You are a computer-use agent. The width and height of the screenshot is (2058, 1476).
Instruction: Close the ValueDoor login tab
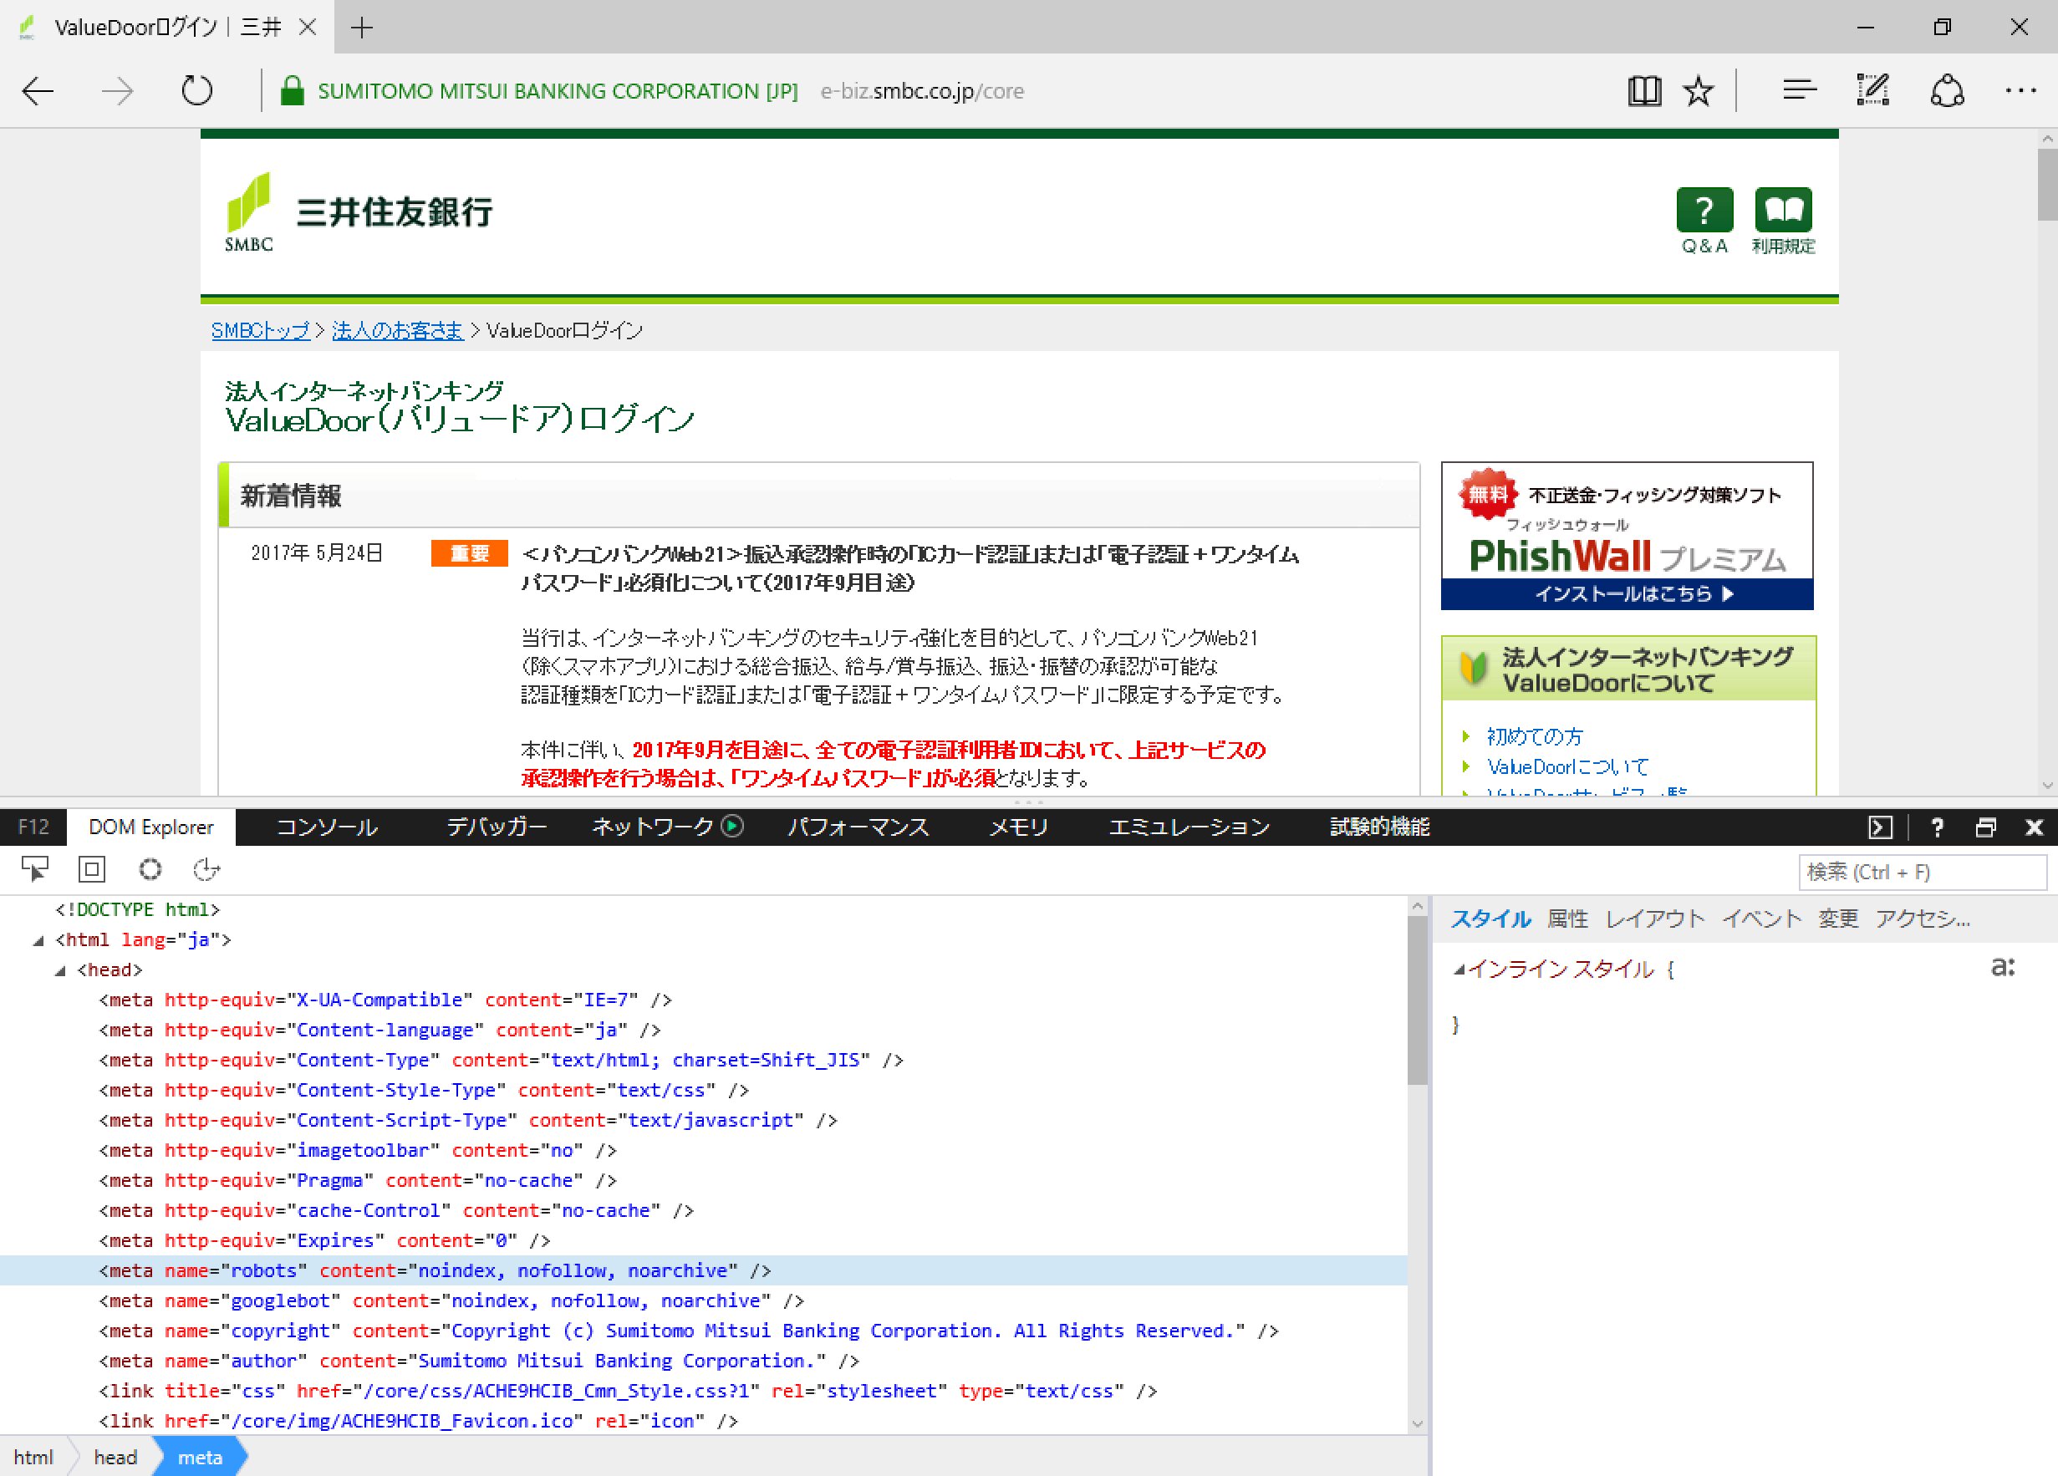pos(308,28)
